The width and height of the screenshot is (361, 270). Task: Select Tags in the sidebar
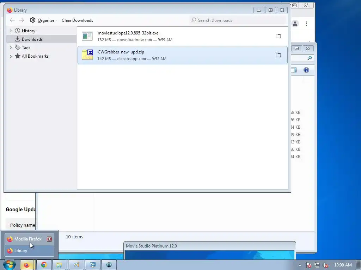click(x=26, y=48)
